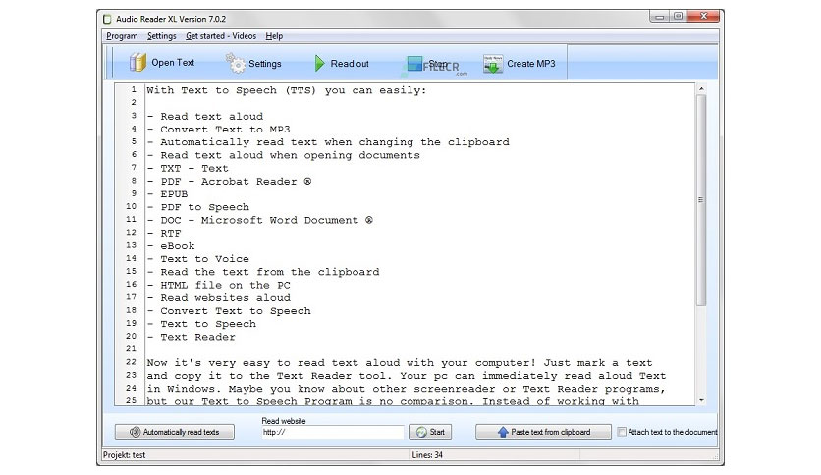This screenshot has height=475, width=821.
Task: Click the Automatically read texts button
Action: pyautogui.click(x=175, y=432)
